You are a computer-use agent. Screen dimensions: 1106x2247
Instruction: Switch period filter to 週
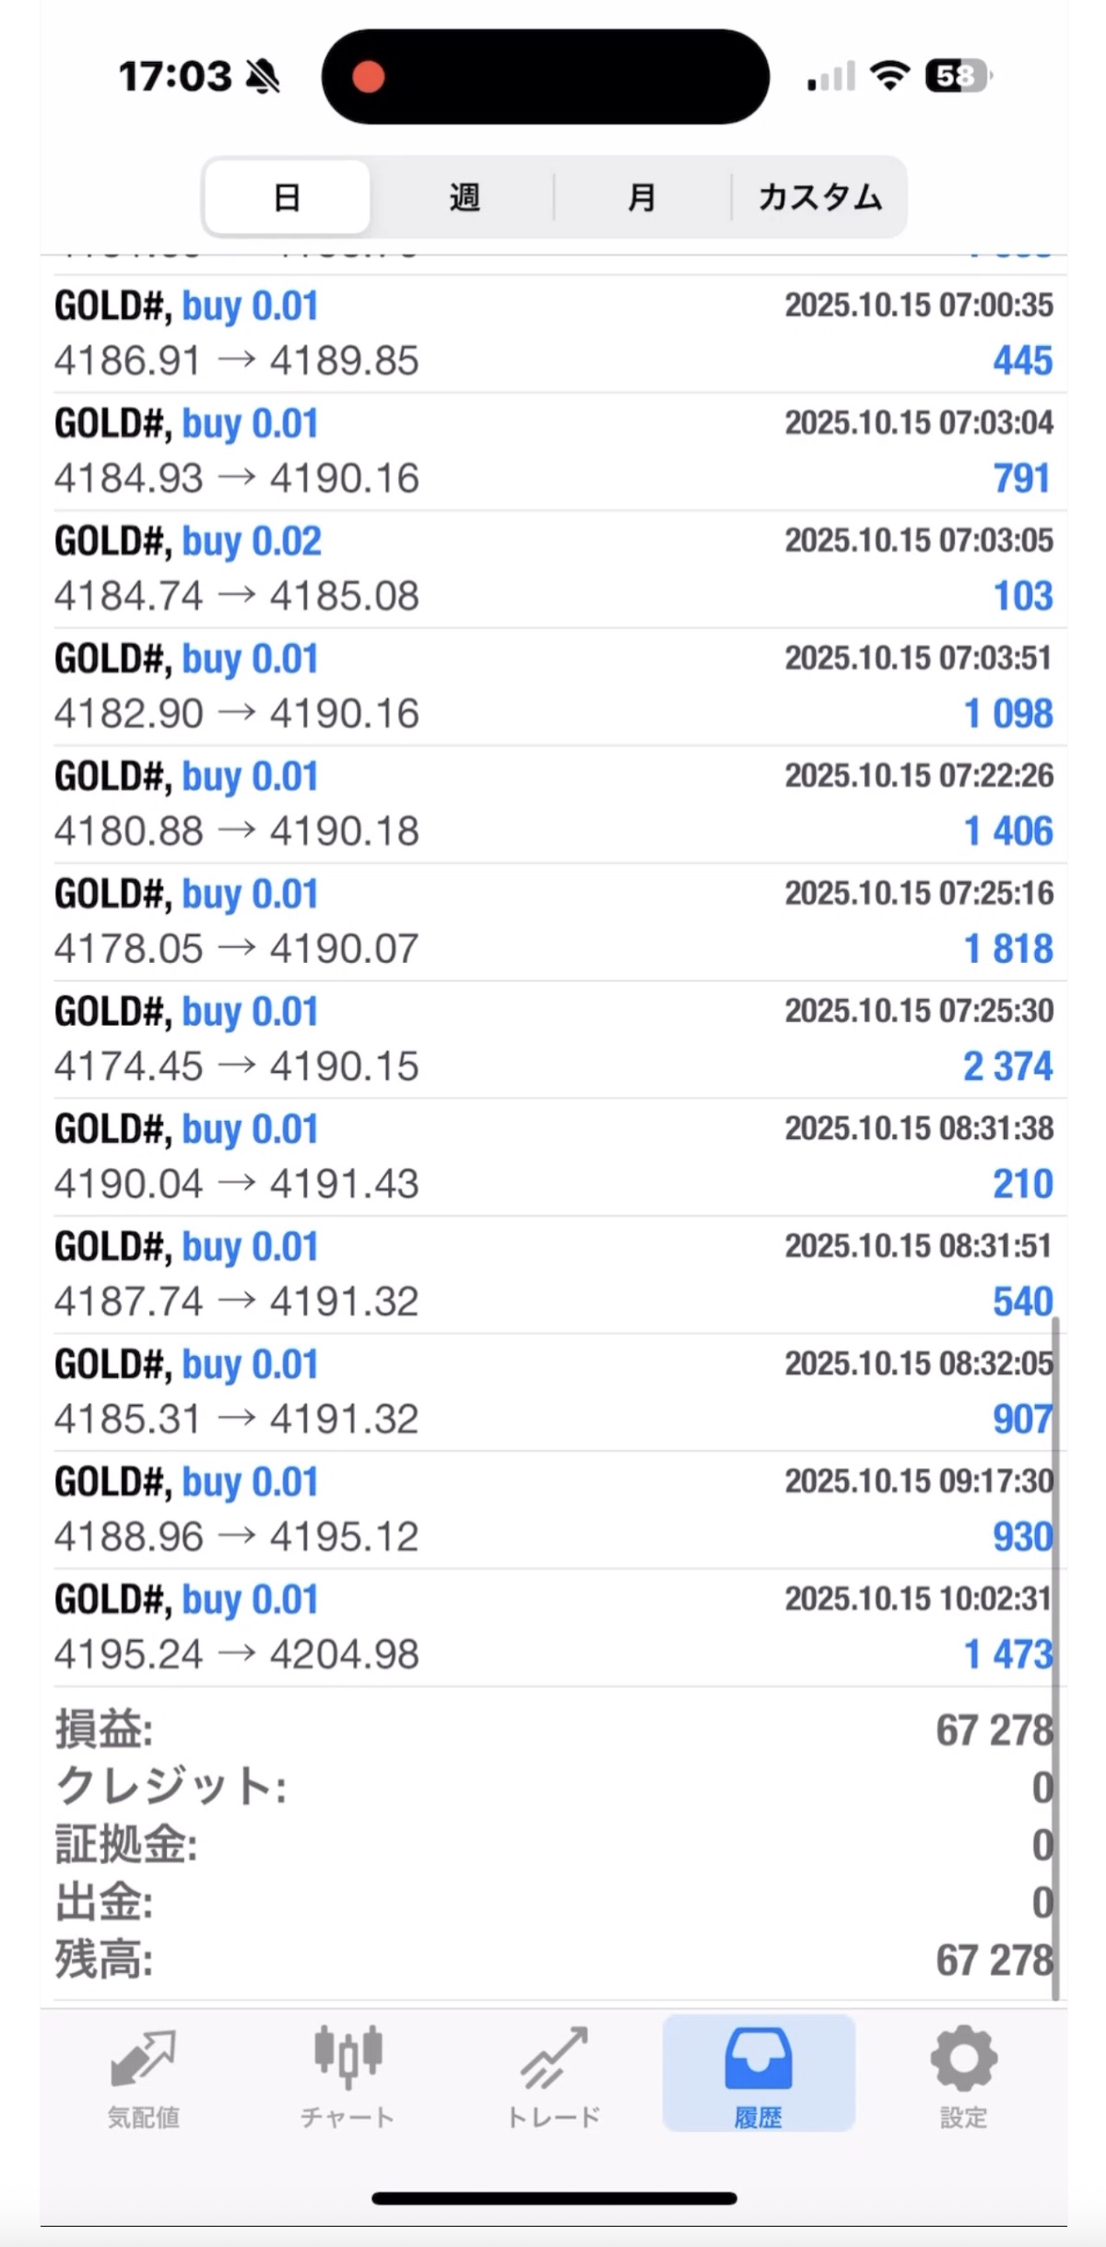[464, 197]
